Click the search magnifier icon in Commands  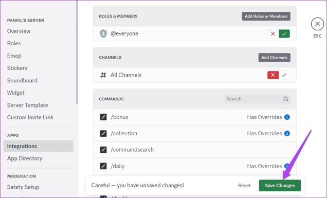286,99
